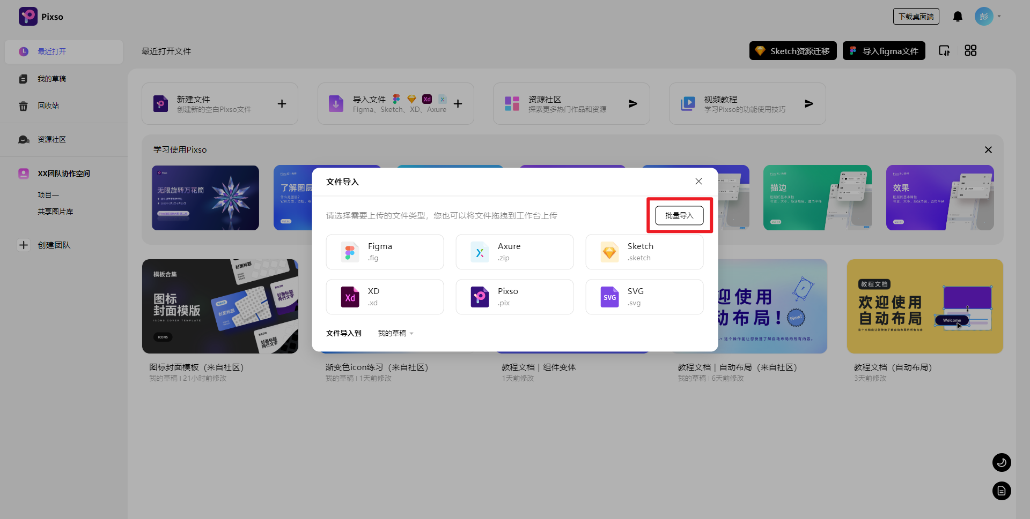The width and height of the screenshot is (1030, 519).
Task: Select the Pixso .pix import option
Action: pyautogui.click(x=514, y=297)
